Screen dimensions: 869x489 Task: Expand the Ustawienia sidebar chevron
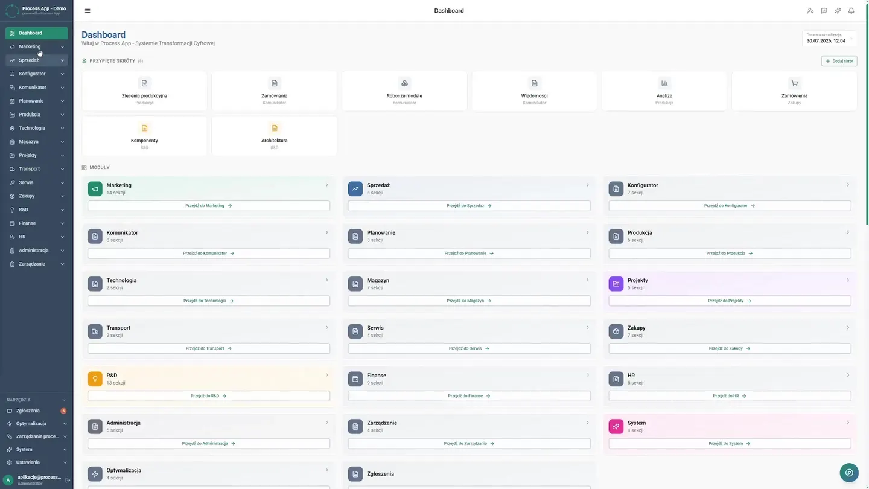tap(65, 462)
